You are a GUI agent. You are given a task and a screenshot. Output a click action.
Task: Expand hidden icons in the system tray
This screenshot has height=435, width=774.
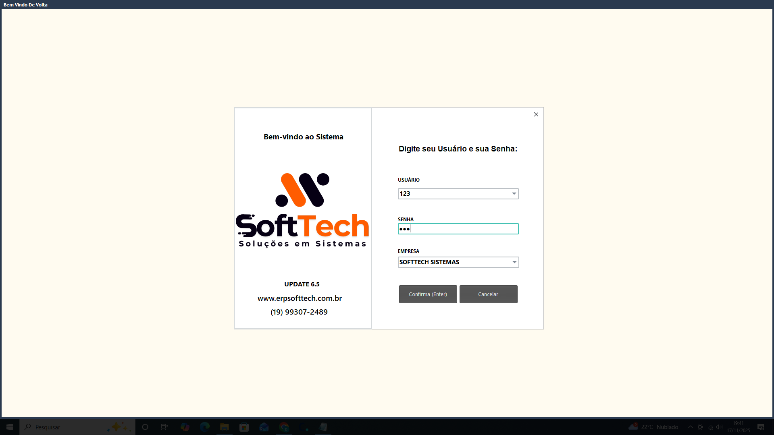click(691, 427)
